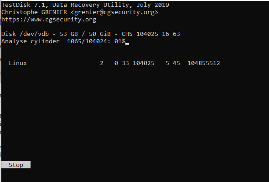Image resolution: width=269 pixels, height=182 pixels.
Task: Select the Linux partition entry label
Action: tap(18, 63)
